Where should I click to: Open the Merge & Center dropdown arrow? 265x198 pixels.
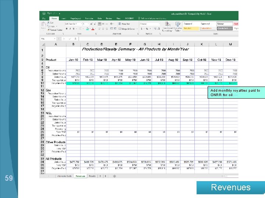pyautogui.click(x=137, y=29)
